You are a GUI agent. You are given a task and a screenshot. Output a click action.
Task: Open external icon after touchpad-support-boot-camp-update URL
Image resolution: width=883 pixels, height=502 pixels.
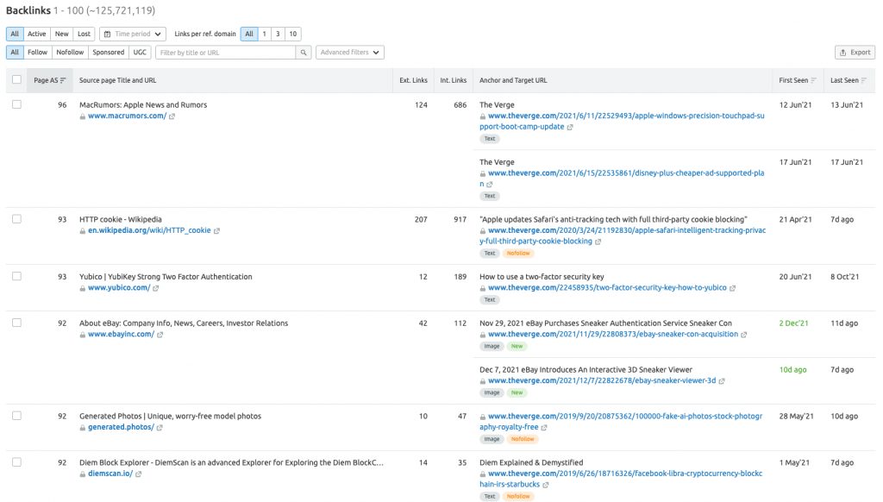coord(570,127)
